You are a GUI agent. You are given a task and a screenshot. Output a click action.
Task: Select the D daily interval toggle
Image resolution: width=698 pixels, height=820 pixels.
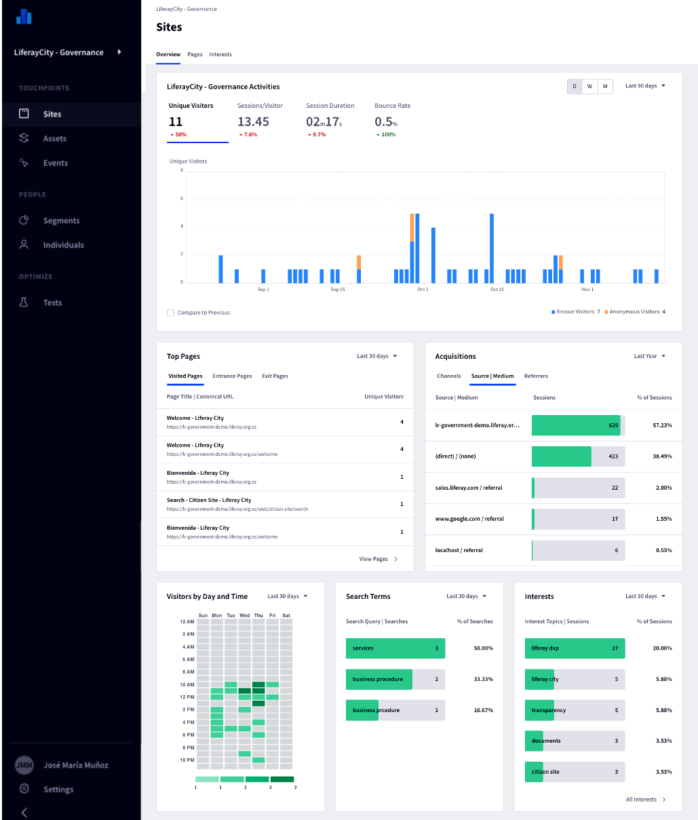[575, 86]
